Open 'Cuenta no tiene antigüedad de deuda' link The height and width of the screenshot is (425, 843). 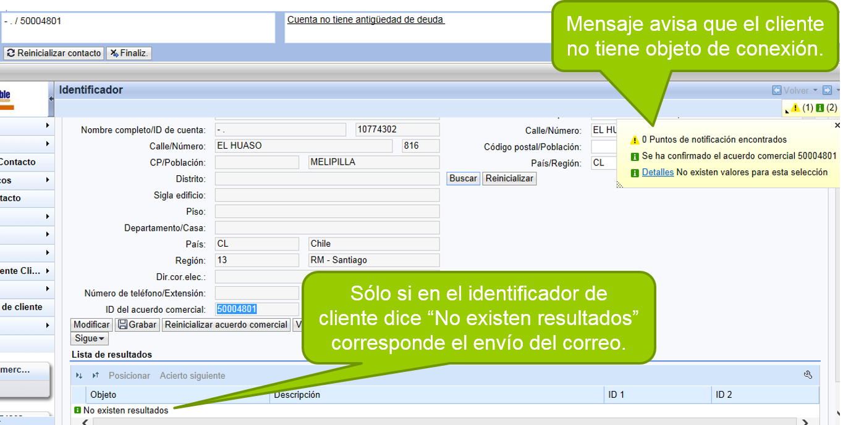(366, 20)
